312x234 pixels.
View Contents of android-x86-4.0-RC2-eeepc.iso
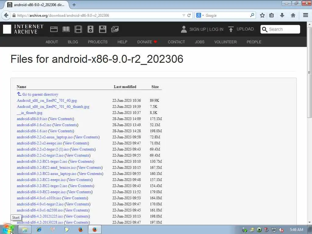click(x=80, y=192)
